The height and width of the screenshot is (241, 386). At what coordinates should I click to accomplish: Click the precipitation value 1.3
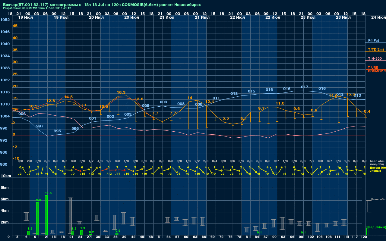83,228
